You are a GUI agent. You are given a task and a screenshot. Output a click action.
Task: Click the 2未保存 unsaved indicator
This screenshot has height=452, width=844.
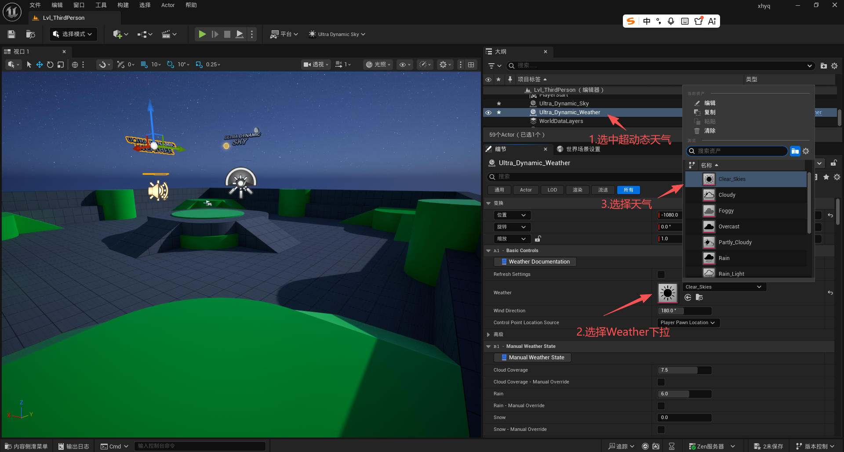(769, 446)
